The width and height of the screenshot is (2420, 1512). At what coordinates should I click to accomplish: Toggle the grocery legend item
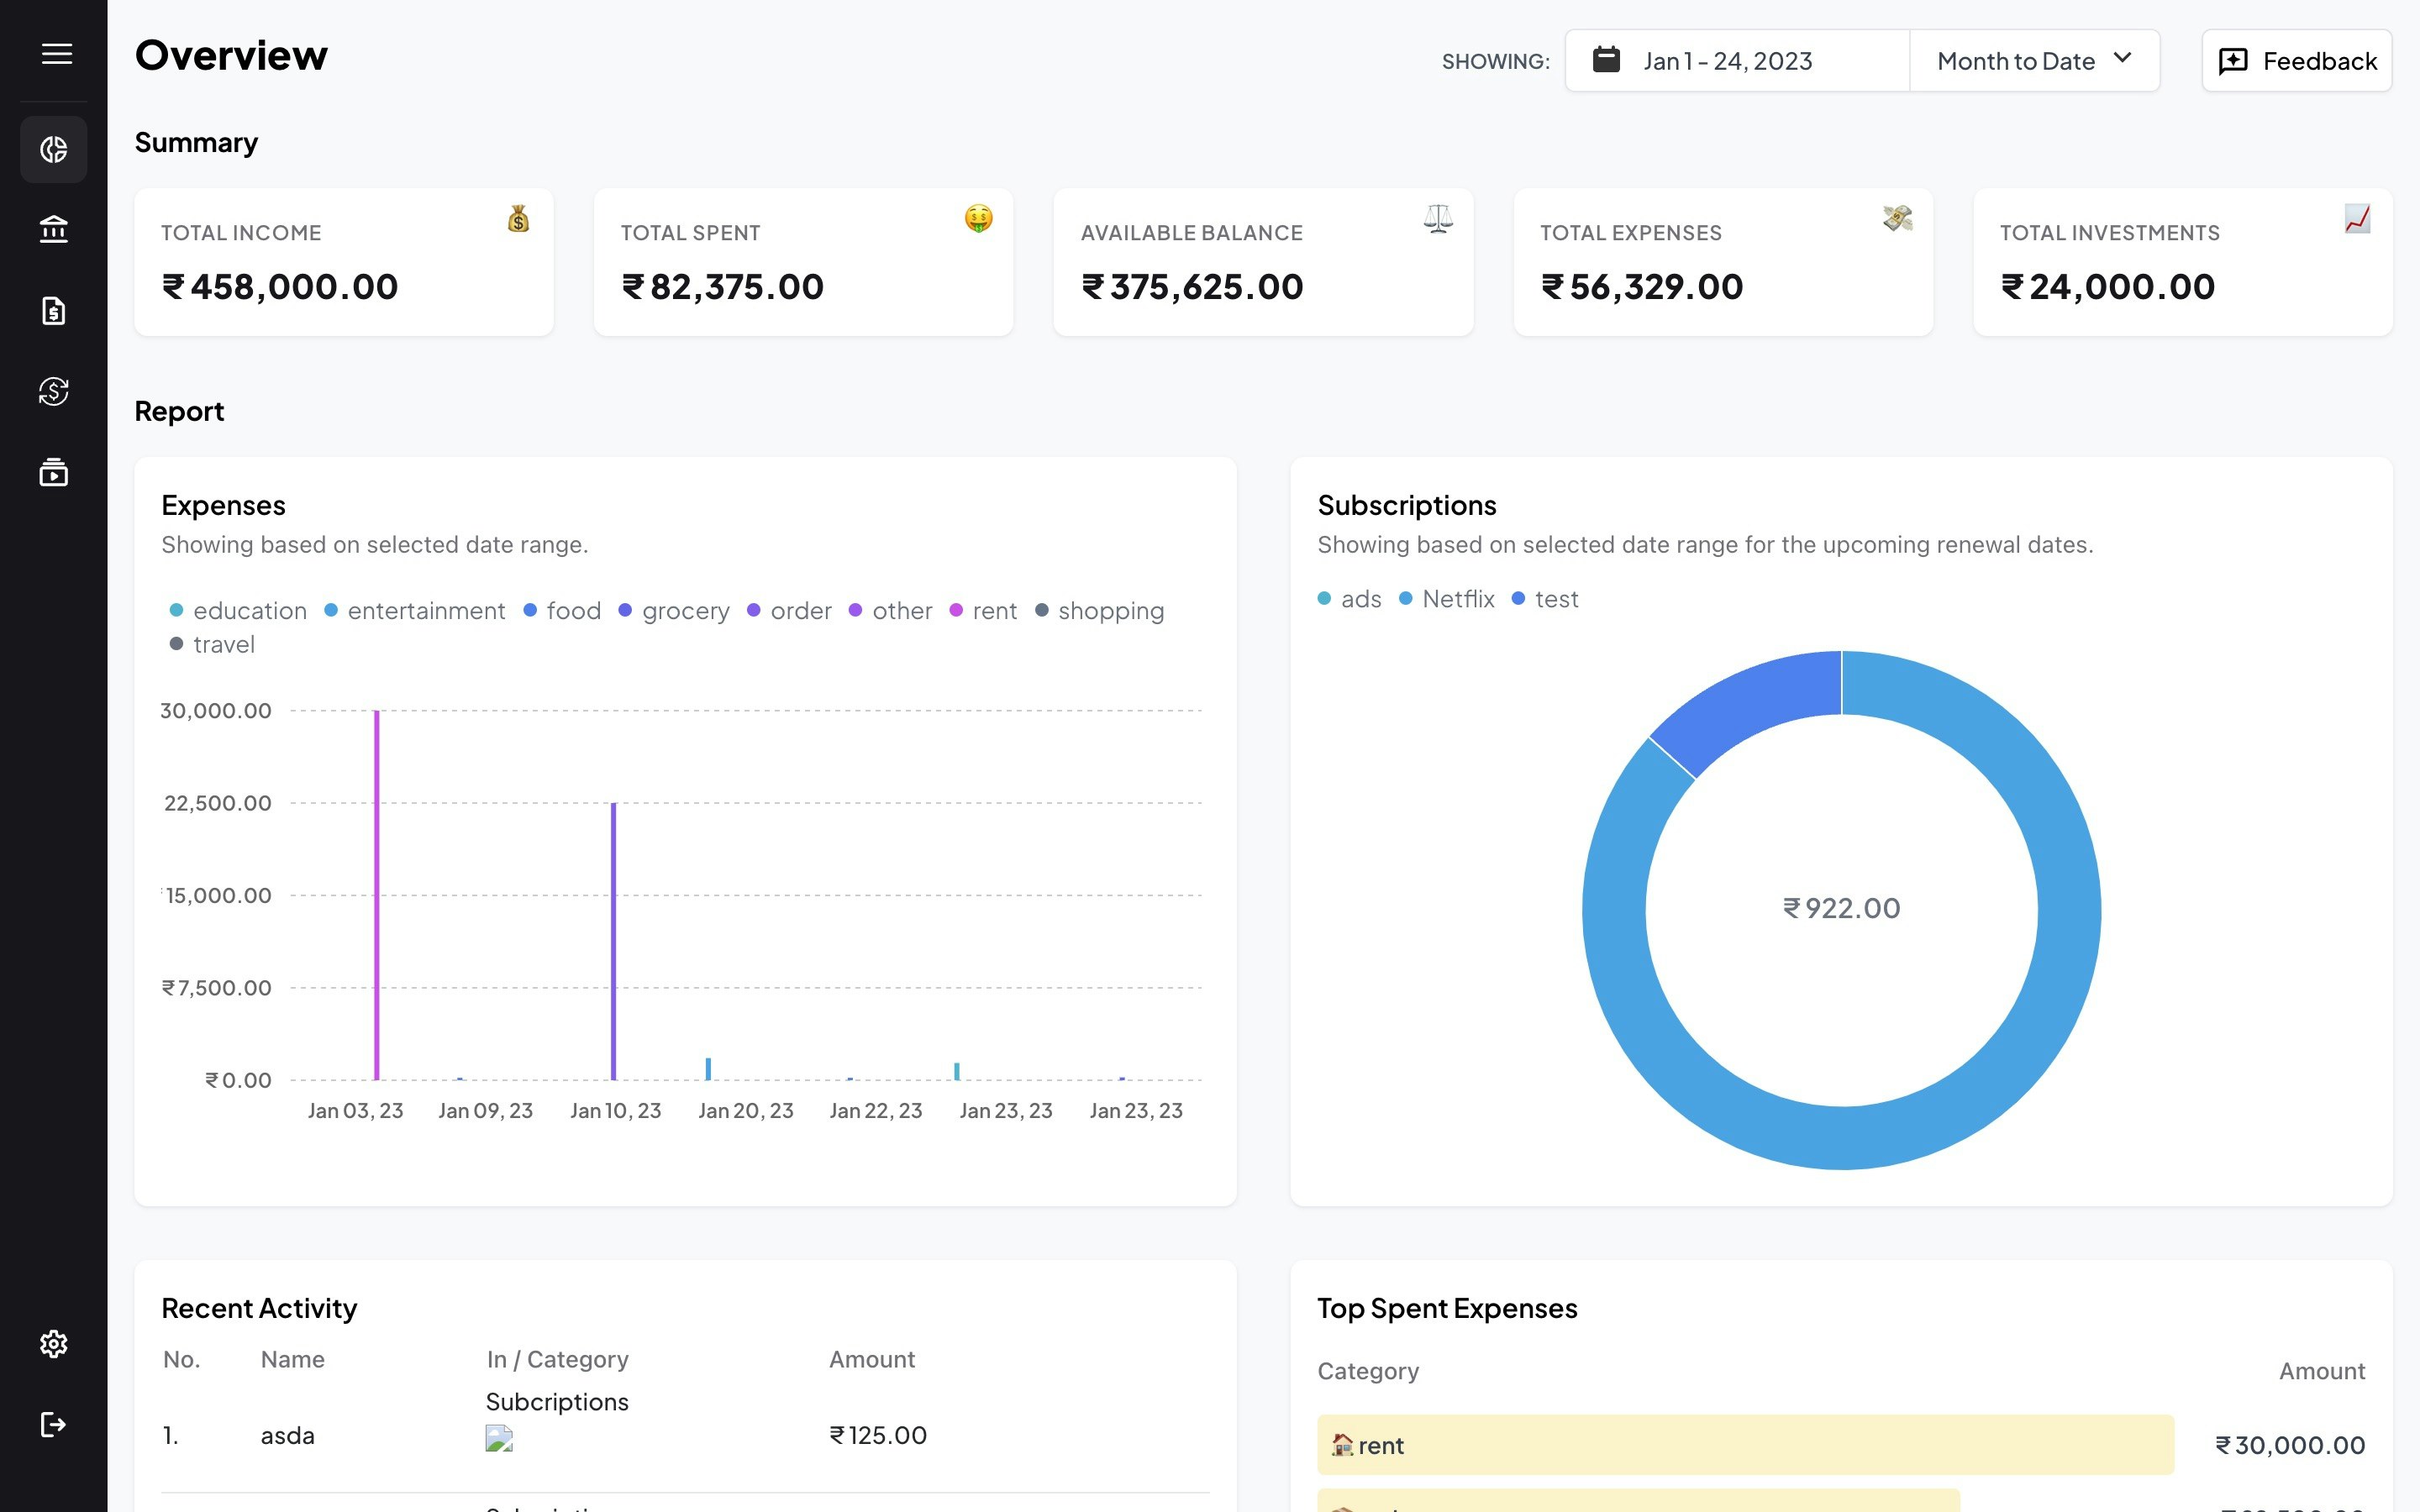[x=674, y=610]
